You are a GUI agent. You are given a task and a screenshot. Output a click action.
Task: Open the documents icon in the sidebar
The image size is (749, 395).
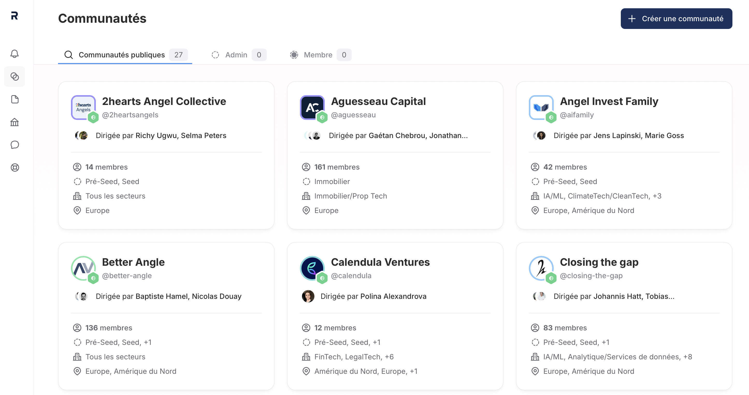click(15, 99)
